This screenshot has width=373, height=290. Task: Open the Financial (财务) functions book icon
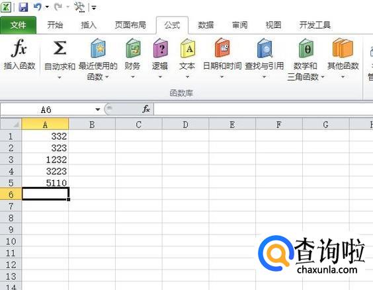[x=133, y=48]
